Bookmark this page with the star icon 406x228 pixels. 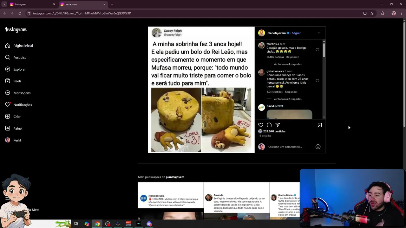point(372,13)
